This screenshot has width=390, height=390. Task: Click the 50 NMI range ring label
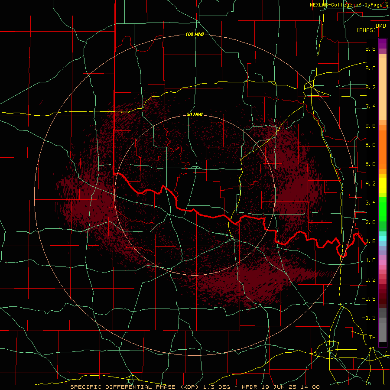pyautogui.click(x=195, y=114)
